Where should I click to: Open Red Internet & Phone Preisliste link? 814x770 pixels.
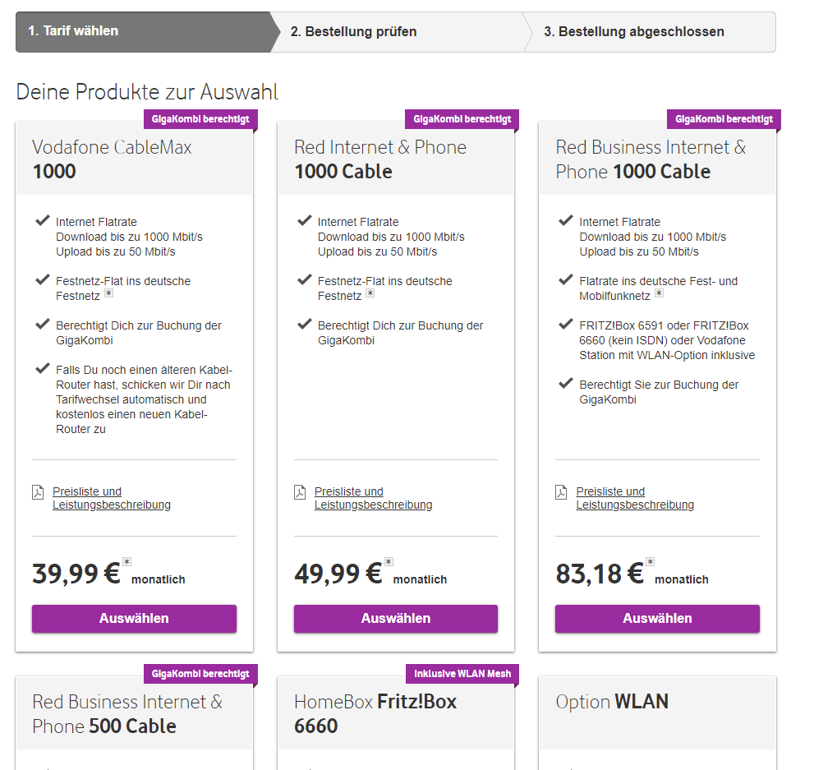tap(373, 498)
